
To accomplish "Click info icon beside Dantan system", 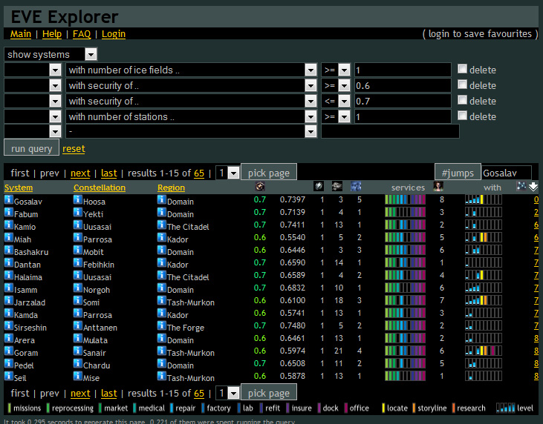I will click(x=9, y=263).
